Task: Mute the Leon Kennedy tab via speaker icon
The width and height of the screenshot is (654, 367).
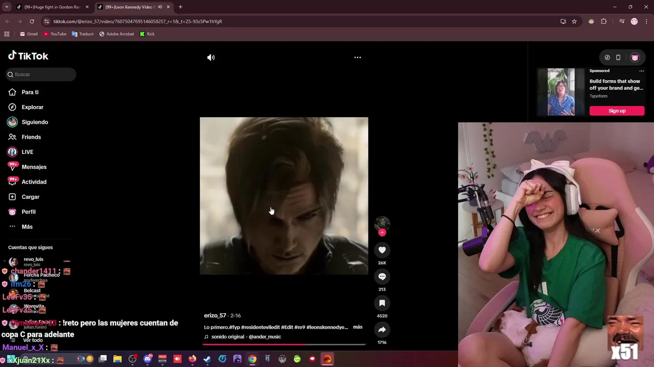Action: [x=160, y=7]
